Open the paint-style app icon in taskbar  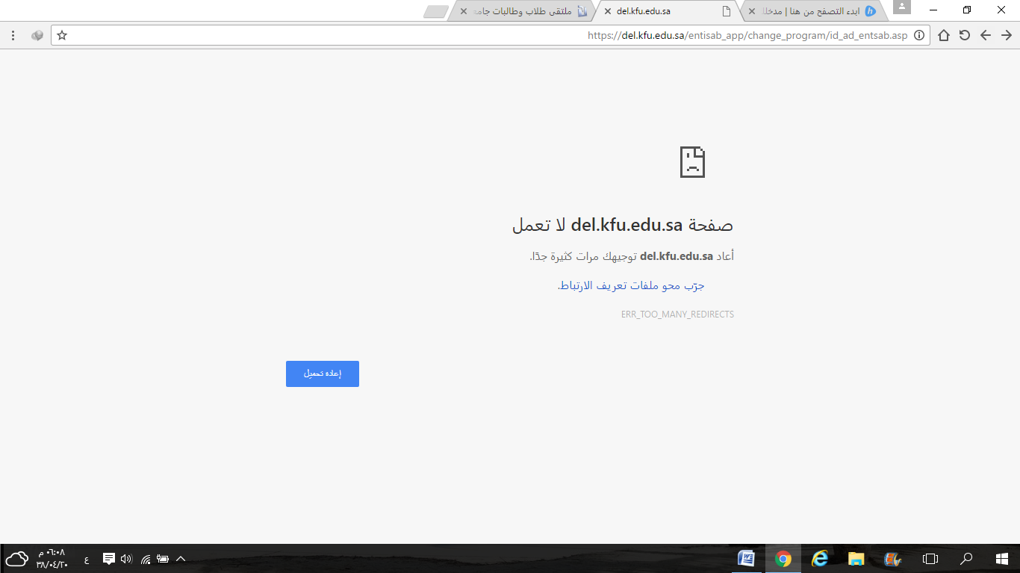(x=892, y=559)
